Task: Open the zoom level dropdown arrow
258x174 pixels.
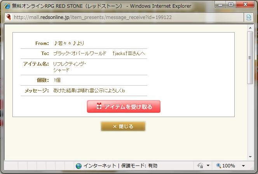Action: [243, 166]
